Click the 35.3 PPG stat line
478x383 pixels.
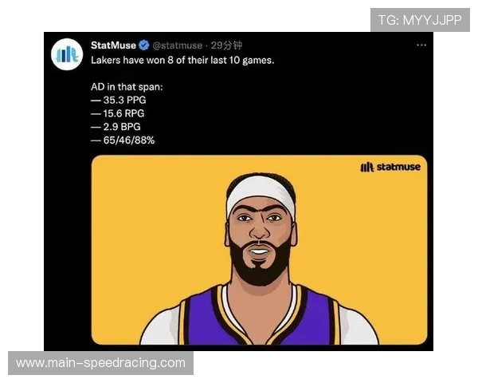click(x=119, y=100)
